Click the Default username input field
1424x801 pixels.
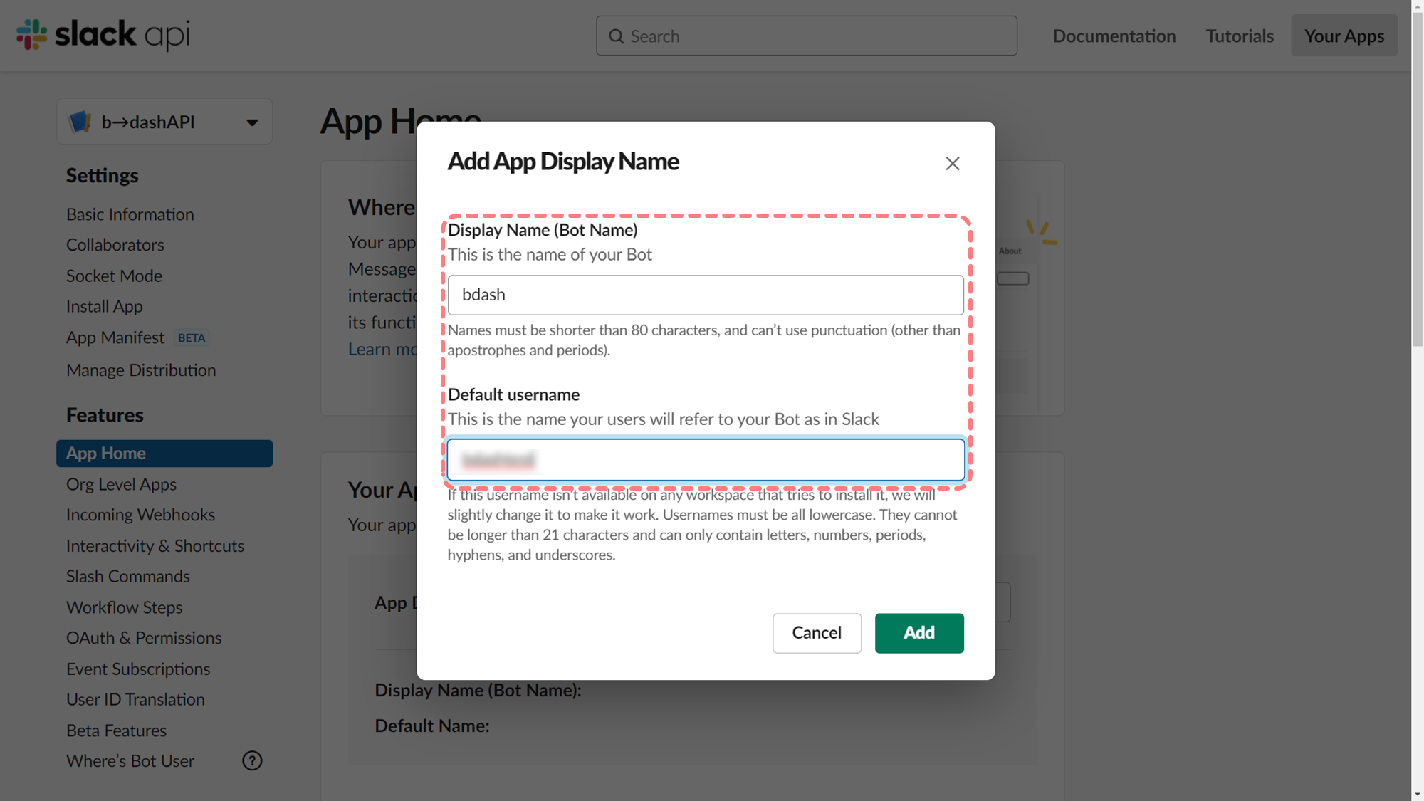[x=706, y=460]
